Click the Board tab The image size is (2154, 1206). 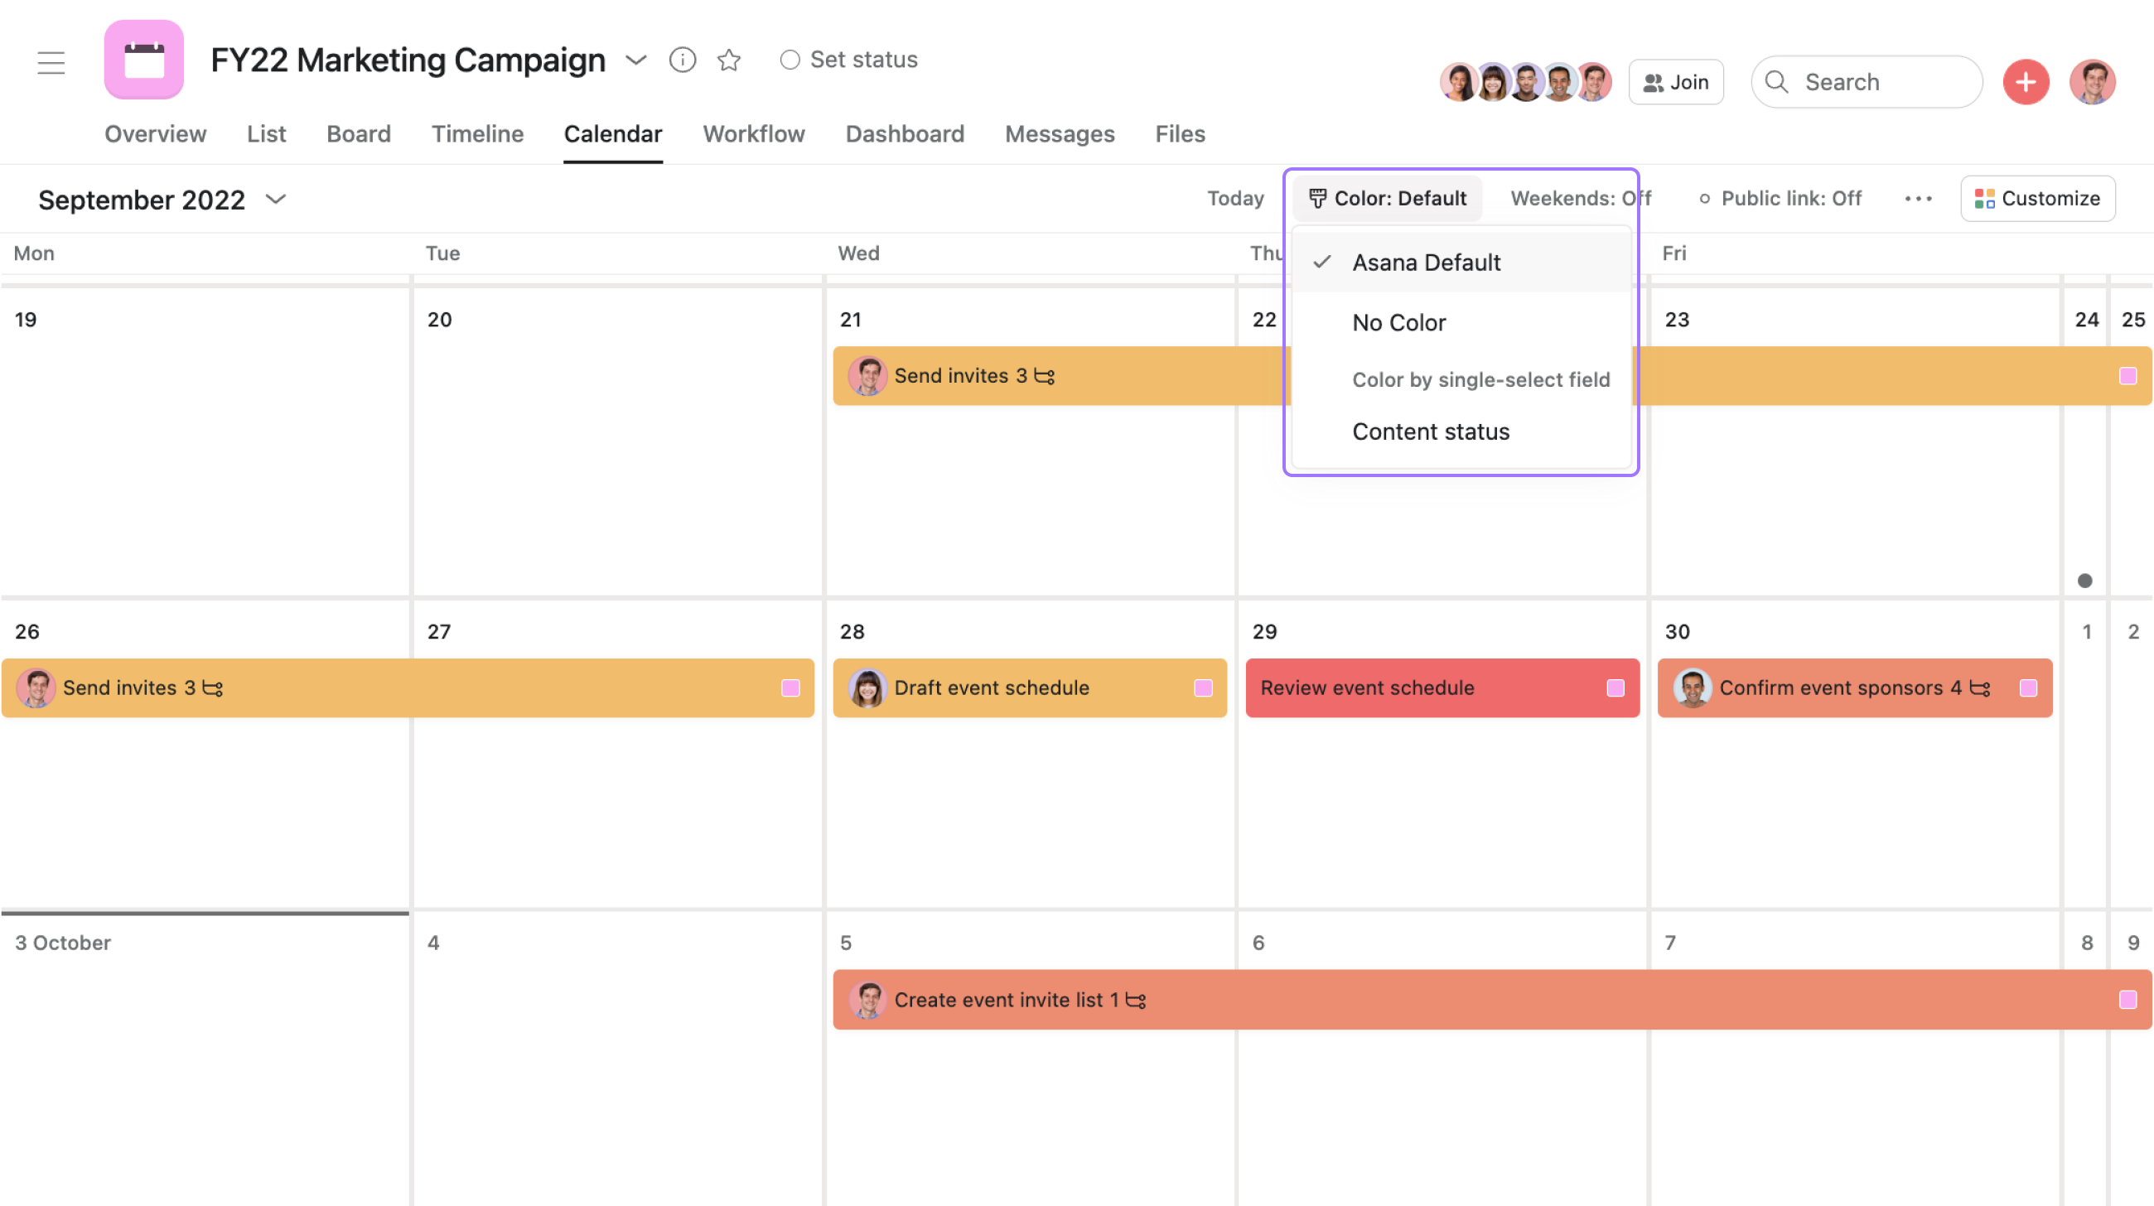[358, 135]
